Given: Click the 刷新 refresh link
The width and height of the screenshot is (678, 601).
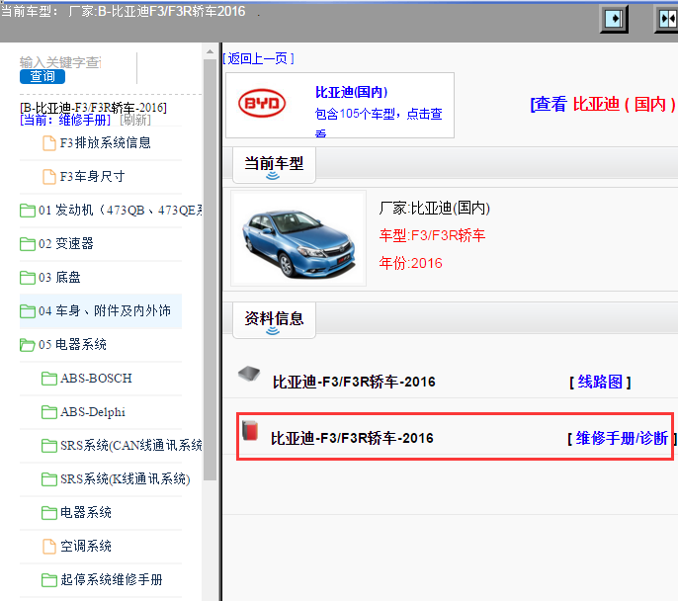Looking at the screenshot, I should tap(135, 120).
